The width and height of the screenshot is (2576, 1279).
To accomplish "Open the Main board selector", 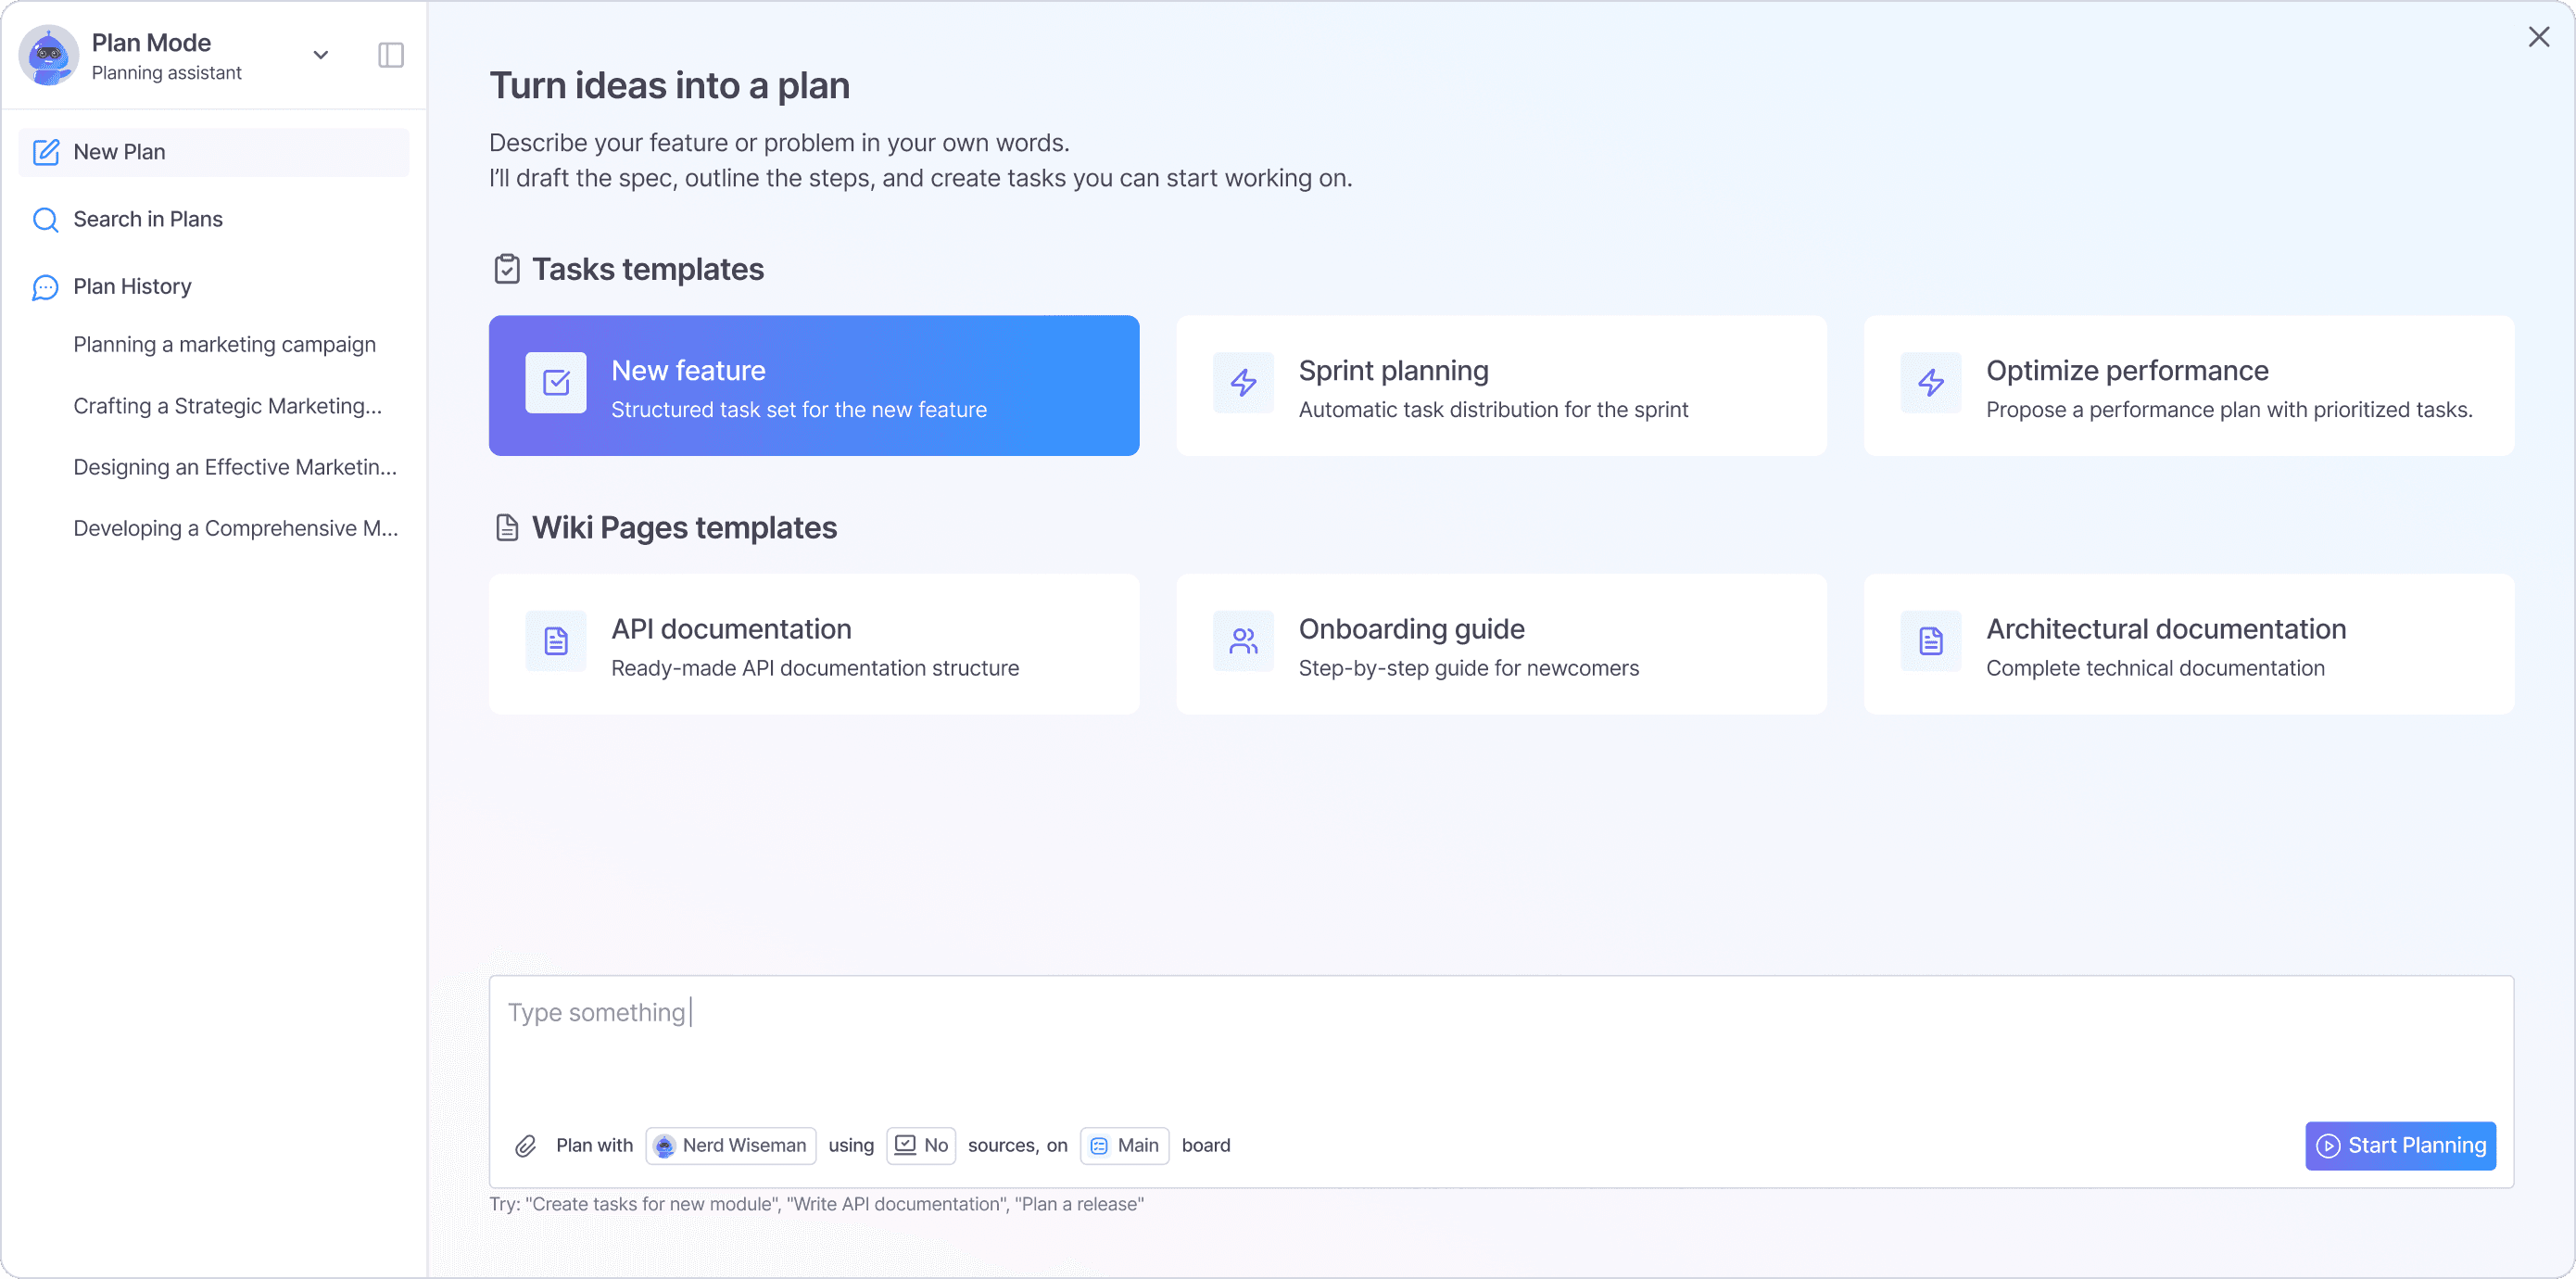I will tap(1124, 1146).
